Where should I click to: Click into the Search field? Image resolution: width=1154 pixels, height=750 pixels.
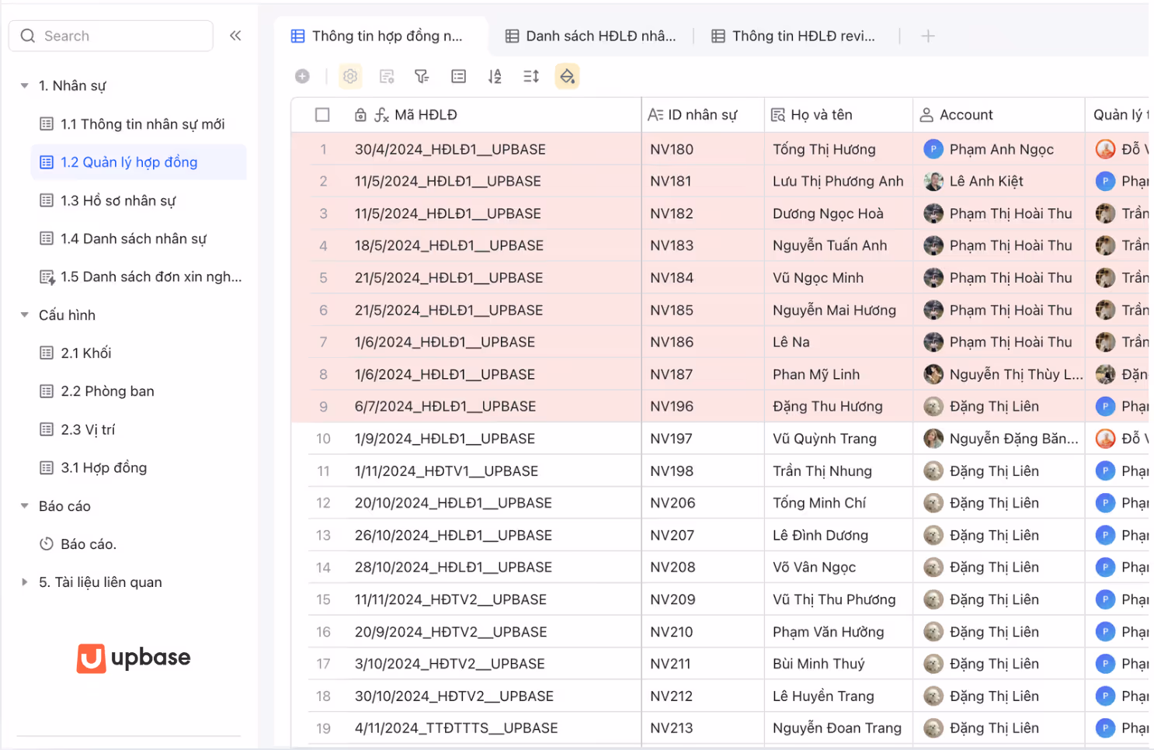click(x=111, y=36)
